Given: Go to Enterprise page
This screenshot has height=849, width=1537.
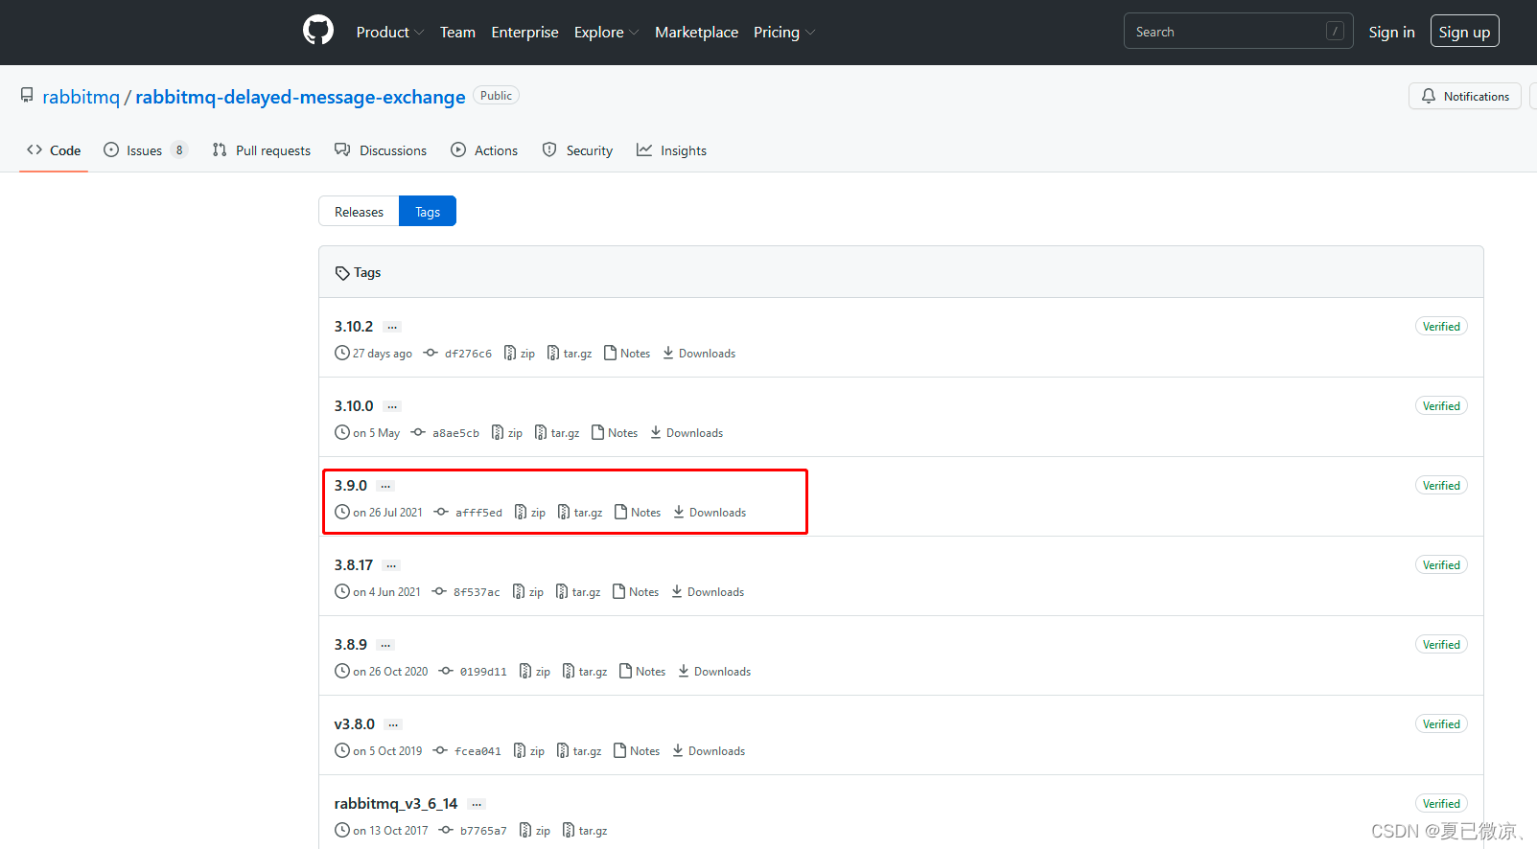Looking at the screenshot, I should coord(524,32).
